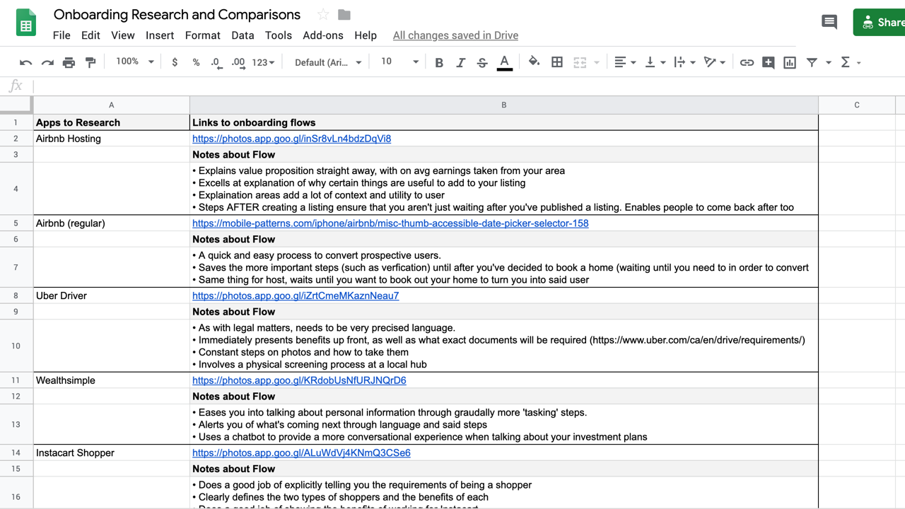Screen dimensions: 905x509
Task: Click the merge cells icon
Action: [580, 63]
